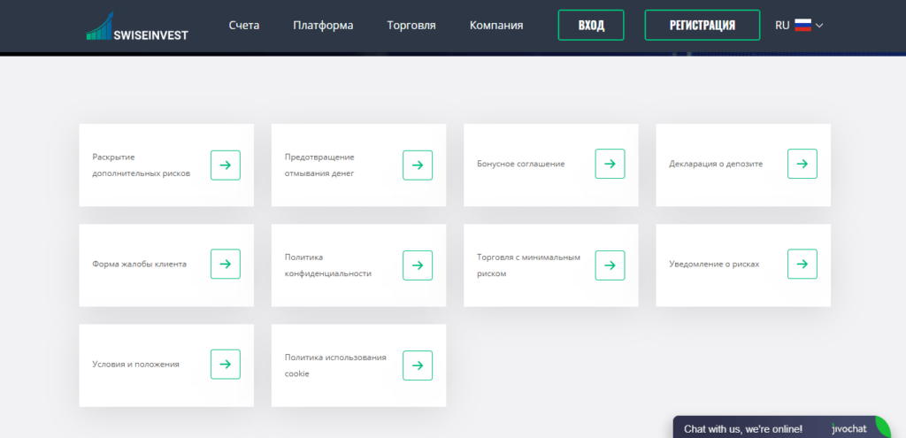906x438 pixels.
Task: Open the Компания menu
Action: [x=496, y=26]
